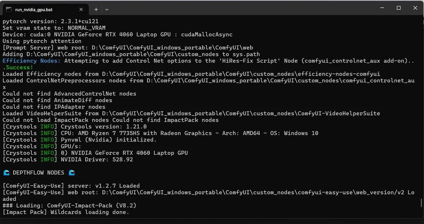This screenshot has width=424, height=224.
Task: Close the terminal window
Action: click(414, 8)
